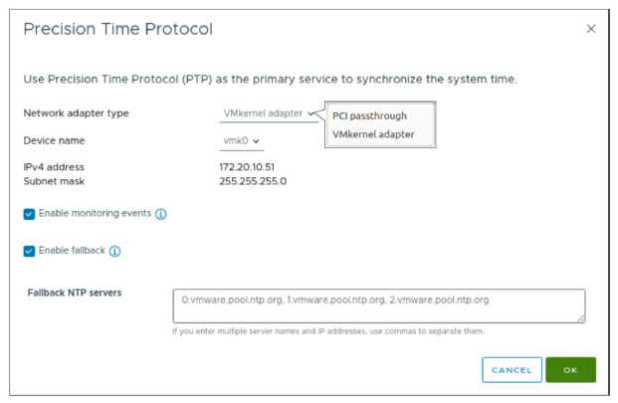This screenshot has width=618, height=403.
Task: Close the Precision Time Protocol dialog
Action: point(591,29)
